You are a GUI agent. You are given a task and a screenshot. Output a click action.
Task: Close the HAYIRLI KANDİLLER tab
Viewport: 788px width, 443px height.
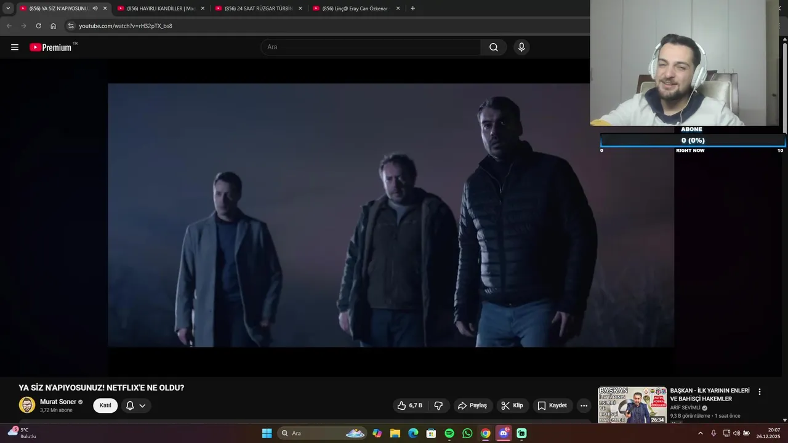(x=203, y=9)
